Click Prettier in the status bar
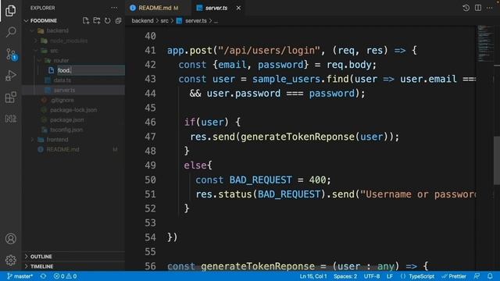Image resolution: width=500 pixels, height=281 pixels. (454, 276)
